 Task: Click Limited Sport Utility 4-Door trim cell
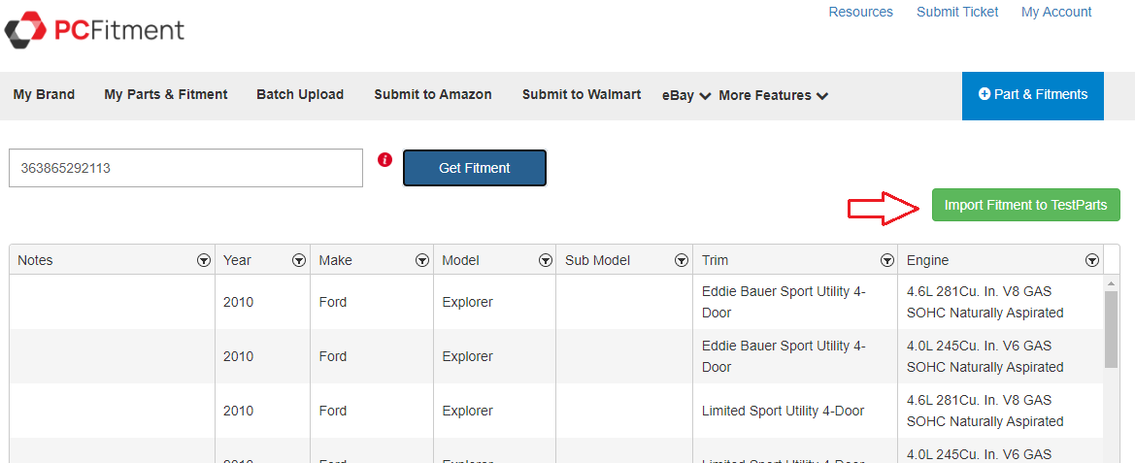(x=795, y=411)
